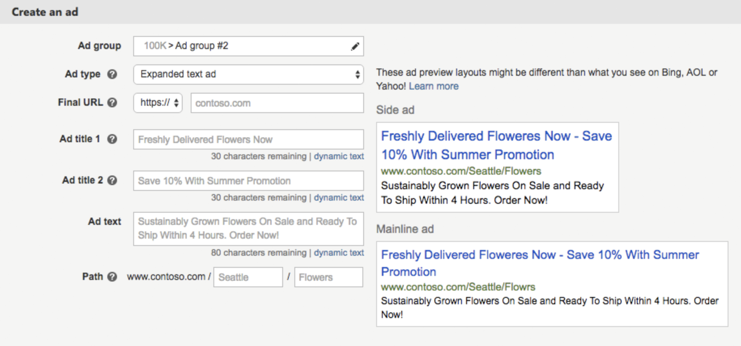Open the Expanded text ad type dropdown

point(248,75)
